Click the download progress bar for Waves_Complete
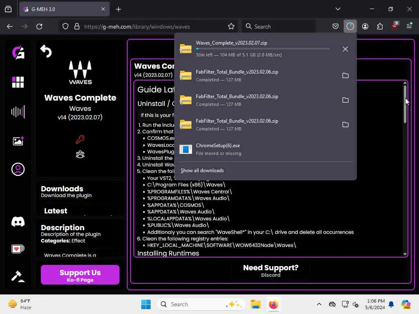The image size is (419, 314). [x=263, y=49]
